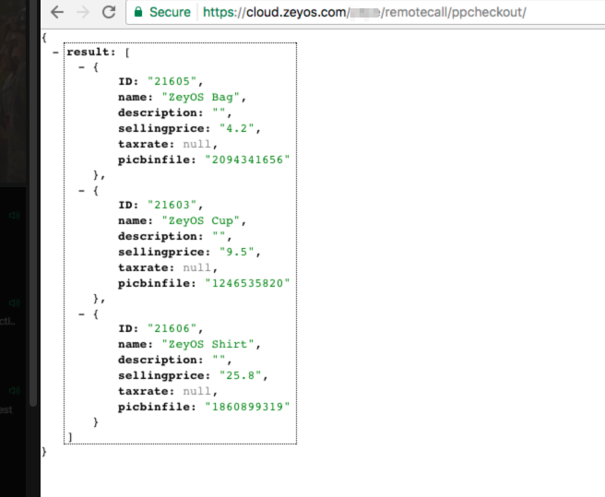The image size is (605, 497).
Task: Collapse the ZeyOS Shirt object
Action: (81, 314)
